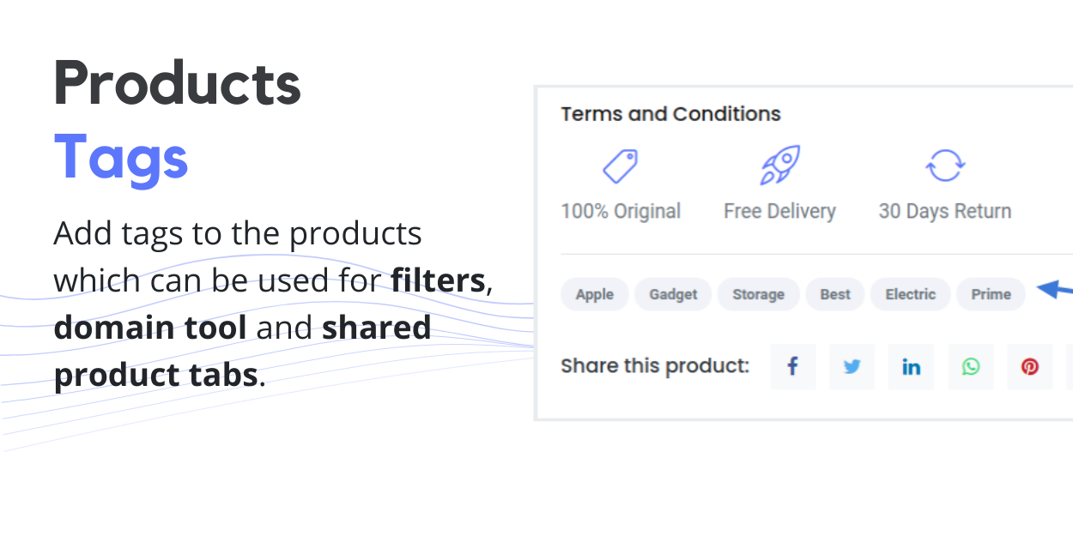
Task: Share via the WhatsApp icon
Action: (x=971, y=367)
